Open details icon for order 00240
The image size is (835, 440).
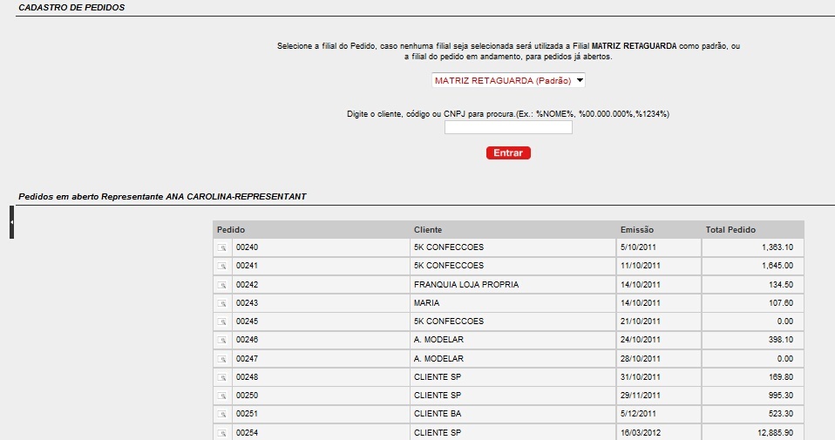[x=222, y=247]
